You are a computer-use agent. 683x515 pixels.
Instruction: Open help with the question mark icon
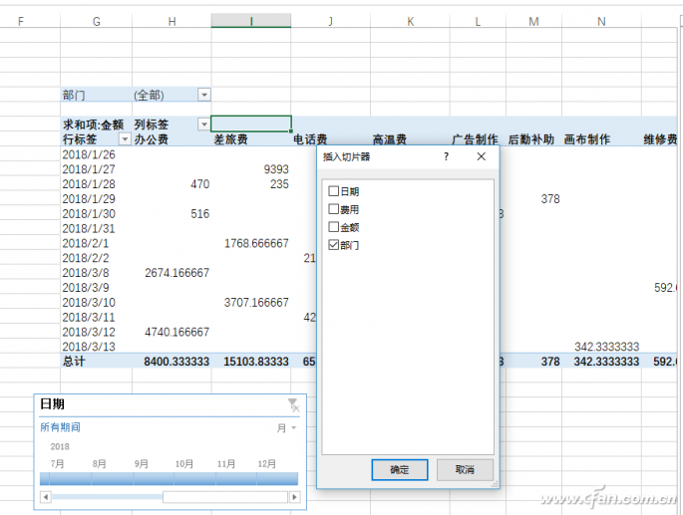[446, 156]
